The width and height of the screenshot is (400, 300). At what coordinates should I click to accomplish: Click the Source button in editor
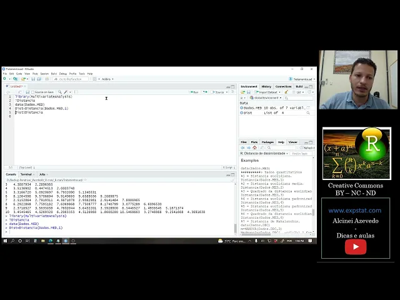[217, 92]
